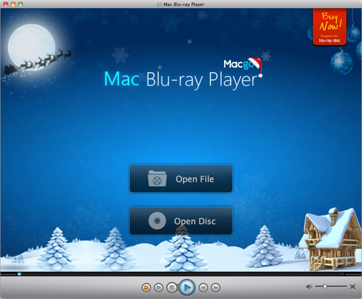Image resolution: width=362 pixels, height=299 pixels.
Task: Start playback with the blue play button
Action: click(x=187, y=288)
